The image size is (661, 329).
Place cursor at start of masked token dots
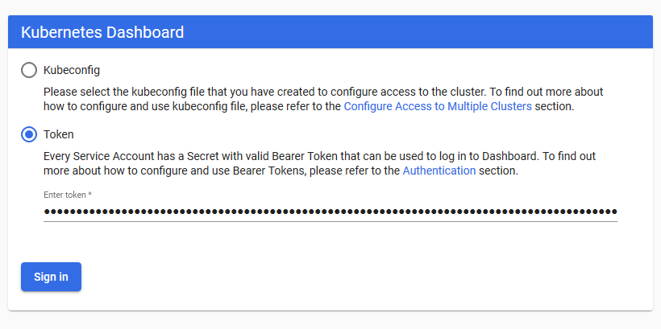(44, 212)
